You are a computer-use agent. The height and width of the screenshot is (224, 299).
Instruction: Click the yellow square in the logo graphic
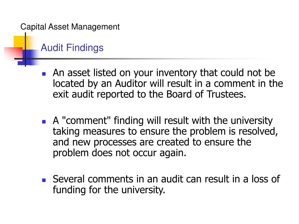coord(20,43)
